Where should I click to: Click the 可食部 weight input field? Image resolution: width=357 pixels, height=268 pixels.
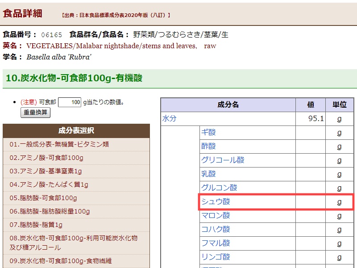tap(70, 102)
